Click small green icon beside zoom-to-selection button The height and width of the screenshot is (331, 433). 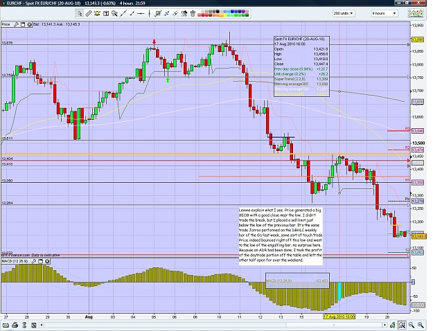[x=393, y=325]
